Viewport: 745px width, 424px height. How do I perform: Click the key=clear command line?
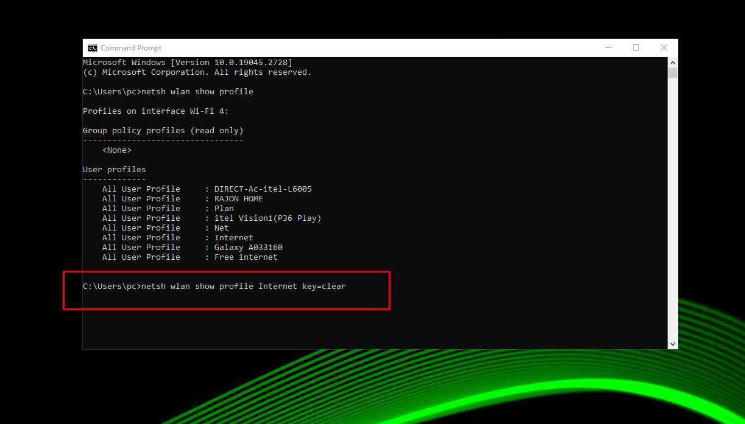tap(214, 286)
